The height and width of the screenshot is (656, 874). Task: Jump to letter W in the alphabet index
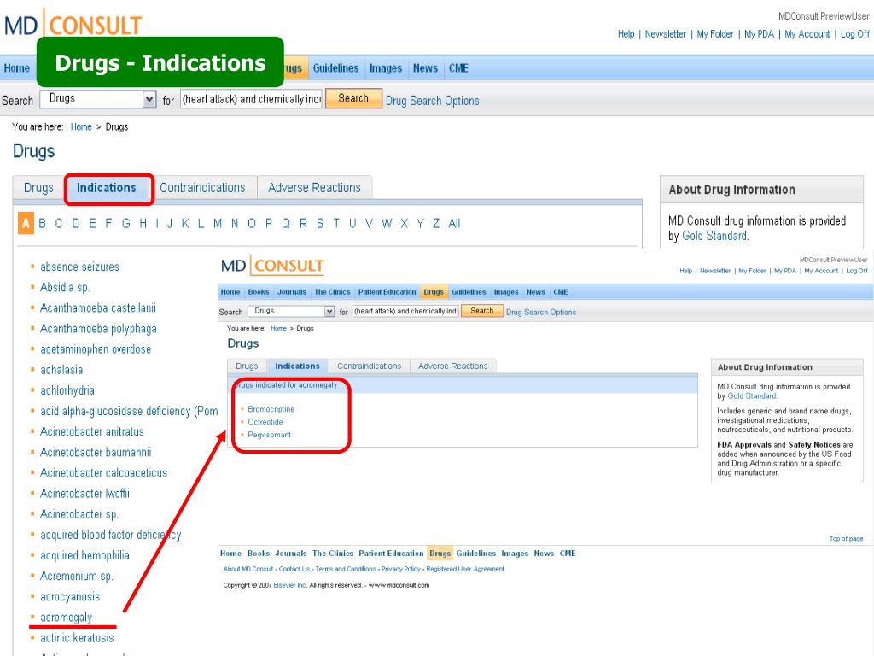[387, 224]
